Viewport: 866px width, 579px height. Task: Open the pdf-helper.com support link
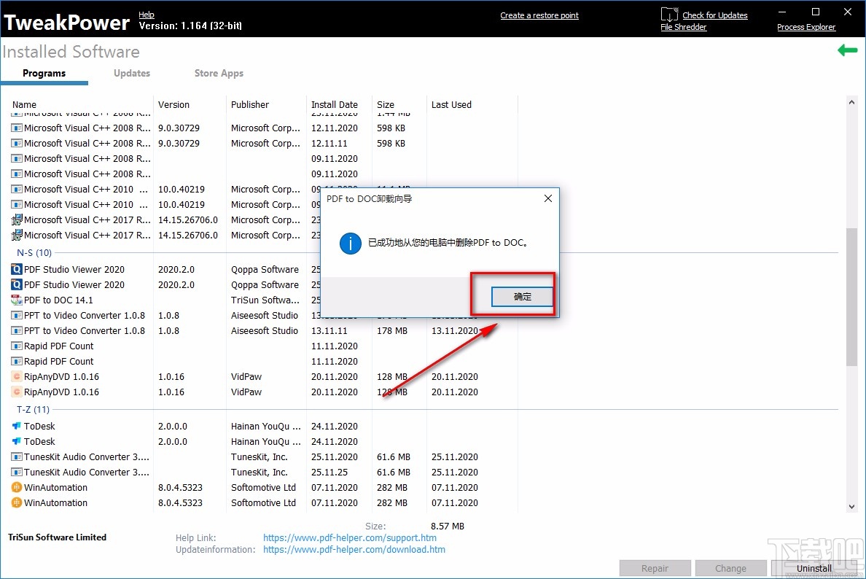(350, 537)
